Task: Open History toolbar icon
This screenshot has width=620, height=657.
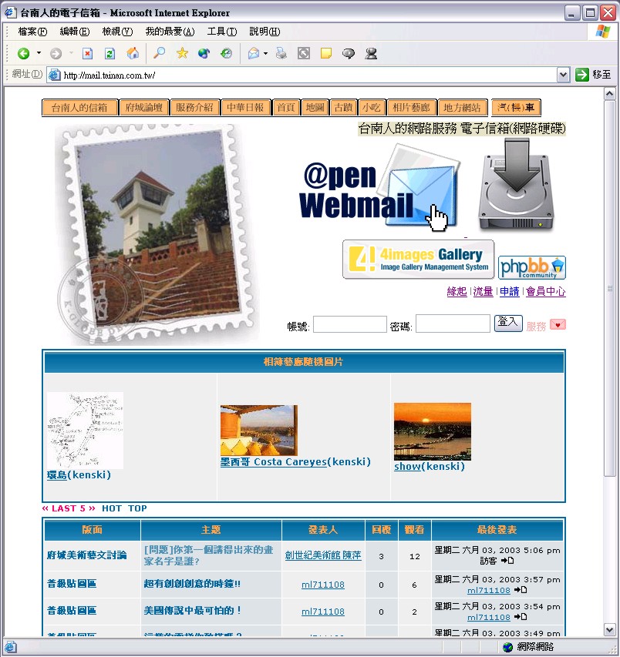Action: pyautogui.click(x=226, y=54)
